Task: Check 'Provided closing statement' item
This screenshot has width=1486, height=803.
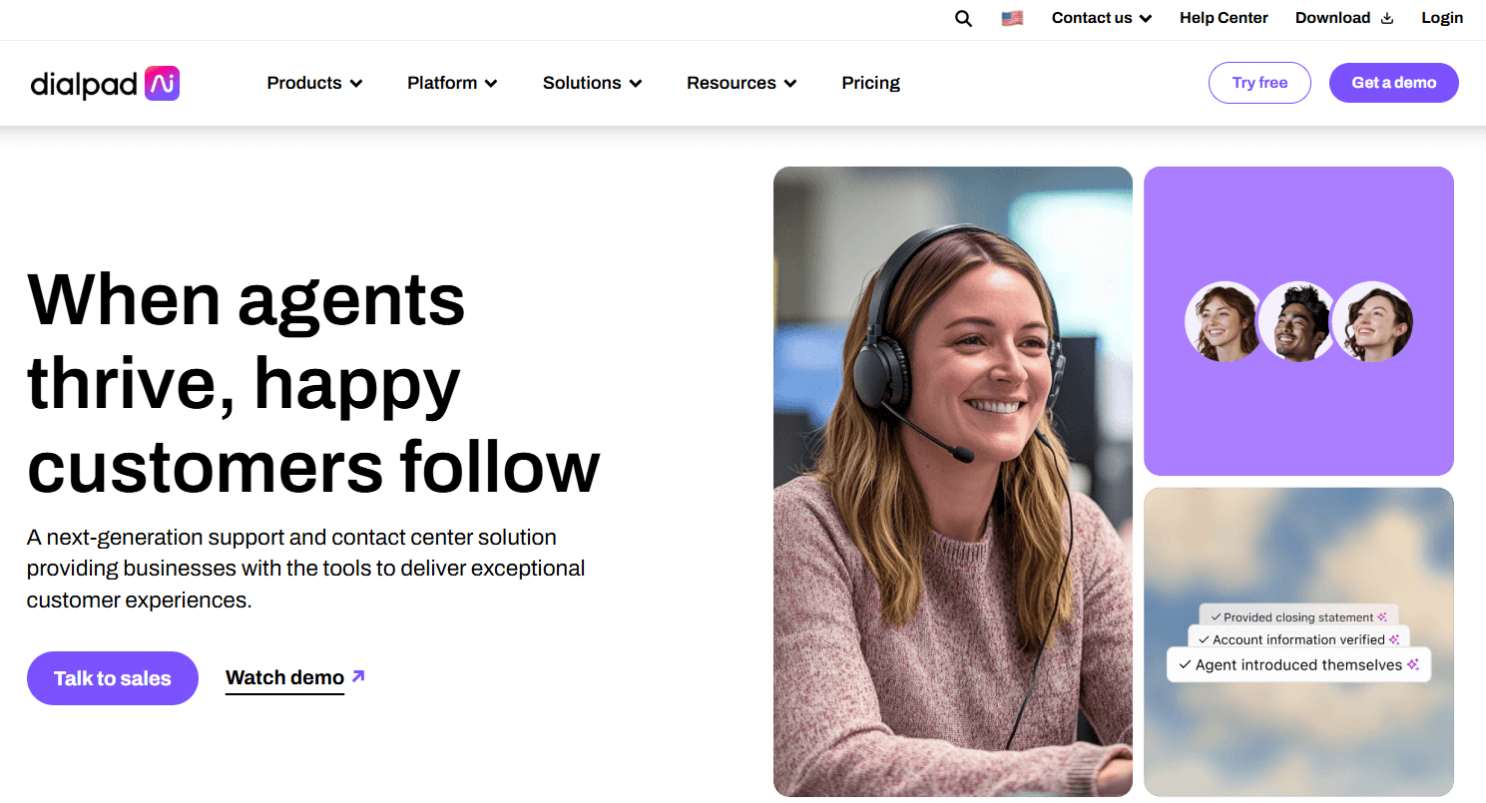Action: click(1297, 616)
